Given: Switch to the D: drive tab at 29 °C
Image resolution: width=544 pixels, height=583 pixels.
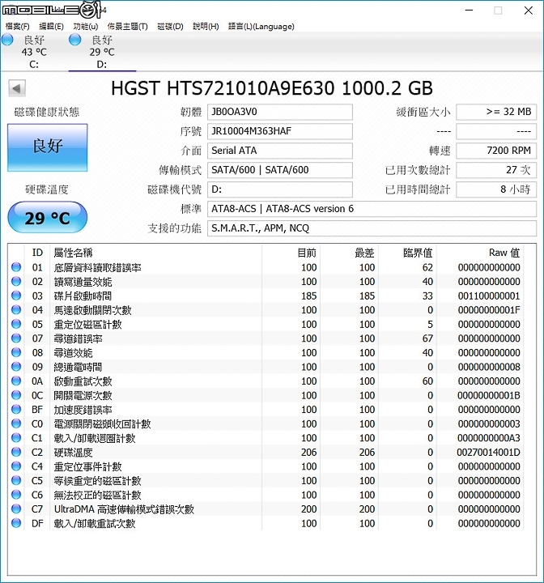Looking at the screenshot, I should coord(102,52).
